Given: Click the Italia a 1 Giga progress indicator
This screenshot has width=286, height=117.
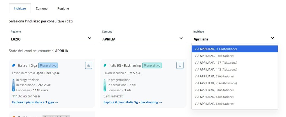Looking at the screenshot, I should [13, 85].
